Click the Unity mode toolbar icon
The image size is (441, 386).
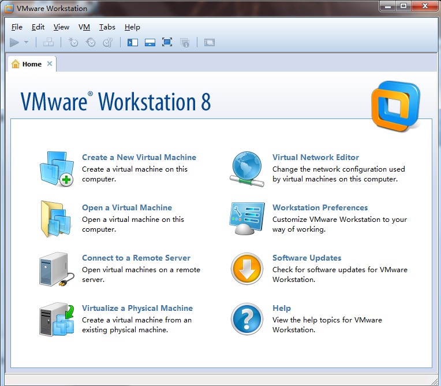[x=185, y=43]
